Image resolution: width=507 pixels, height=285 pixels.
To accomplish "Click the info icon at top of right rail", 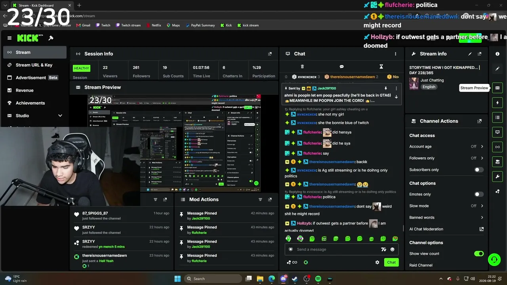I will (x=497, y=54).
